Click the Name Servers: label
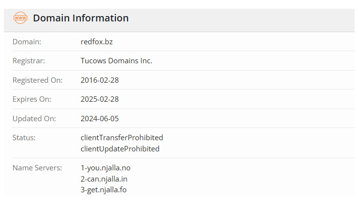The height and width of the screenshot is (202, 358). (37, 168)
